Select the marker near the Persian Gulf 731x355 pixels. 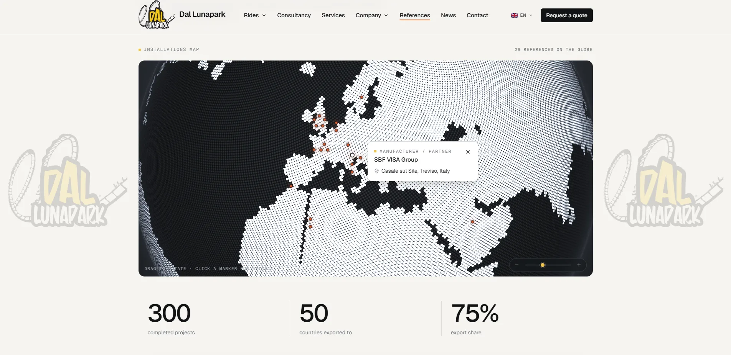point(472,222)
